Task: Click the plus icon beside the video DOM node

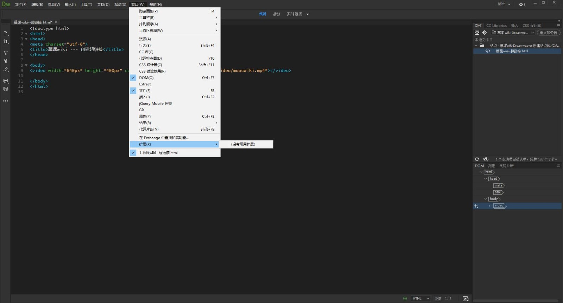Action: (476, 206)
